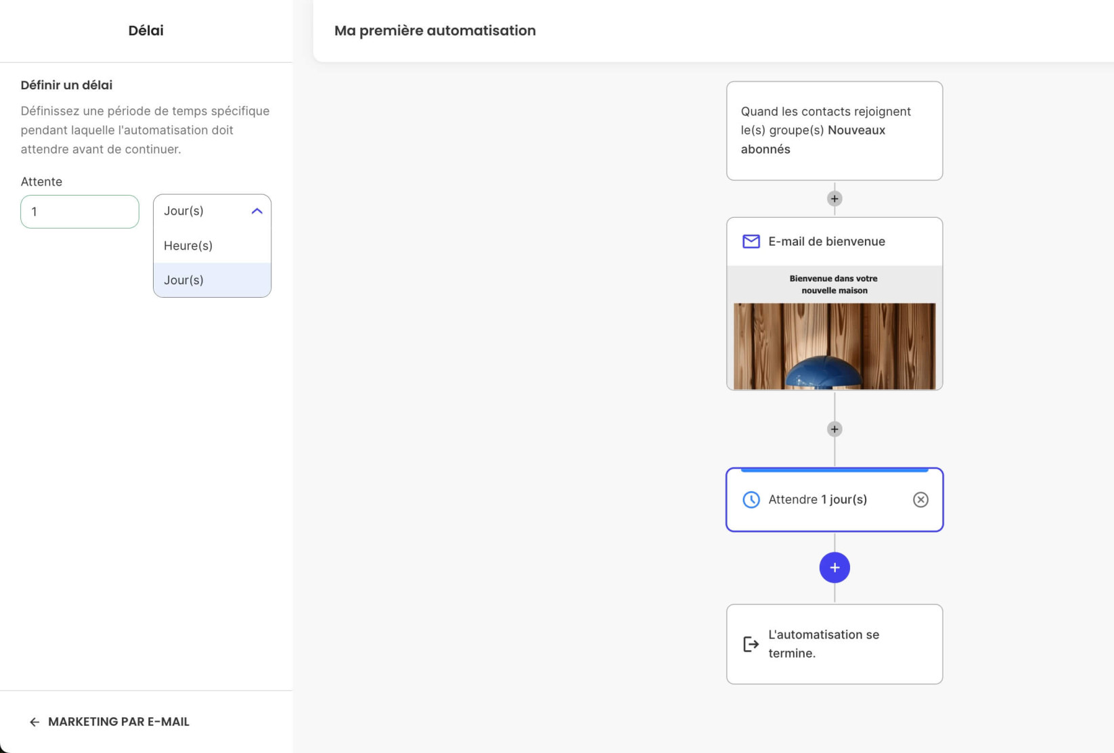Add step with the blue plus button
The width and height of the screenshot is (1114, 753).
coord(834,568)
